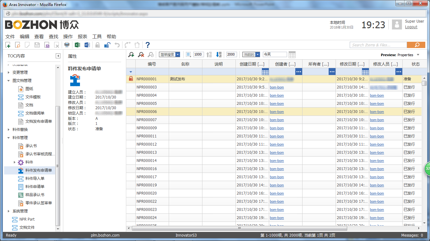The height and width of the screenshot is (241, 430).
Task: Open date picker in 修改日期 filter cell
Action: (365, 72)
